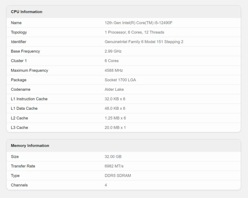The width and height of the screenshot is (248, 198).
Task: Select the '6982 MT/s' value
Action: [x=114, y=166]
